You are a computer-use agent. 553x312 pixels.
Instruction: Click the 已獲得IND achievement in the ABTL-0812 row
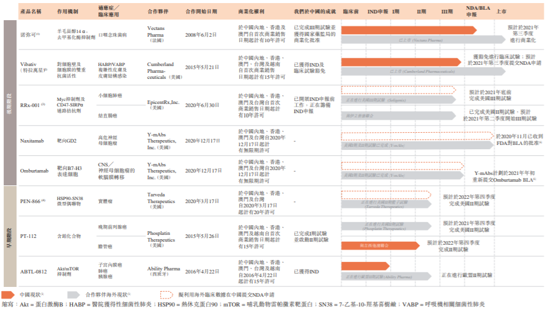[306, 272]
